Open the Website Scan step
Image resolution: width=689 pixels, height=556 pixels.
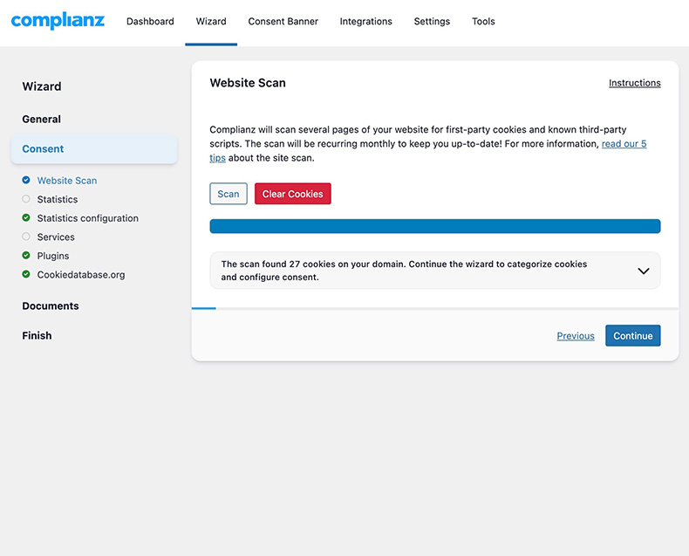point(67,181)
